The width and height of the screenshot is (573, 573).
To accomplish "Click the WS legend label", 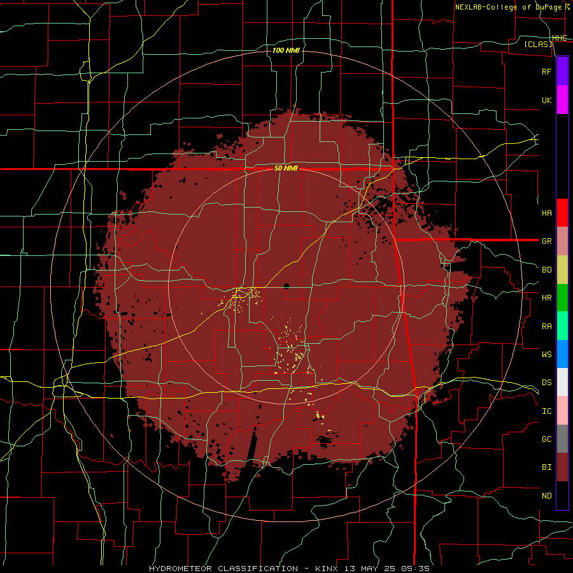I will point(547,355).
